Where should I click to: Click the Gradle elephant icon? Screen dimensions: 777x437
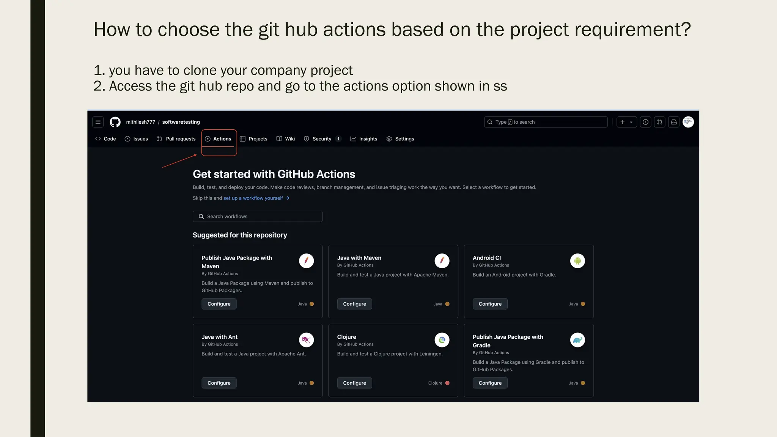tap(577, 340)
